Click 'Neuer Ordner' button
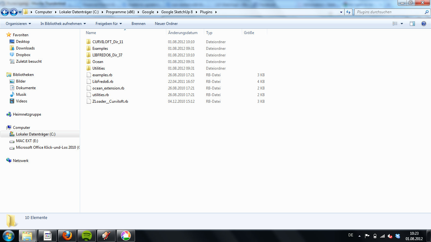The height and width of the screenshot is (242, 431). pyautogui.click(x=166, y=24)
